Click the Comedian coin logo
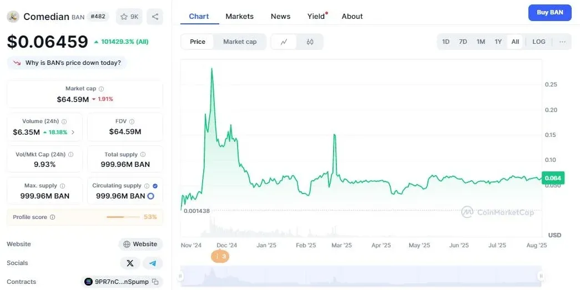This screenshot has width=580, height=290. [13, 17]
